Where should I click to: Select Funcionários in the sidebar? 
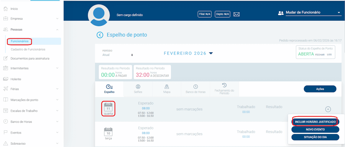pyautogui.click(x=20, y=41)
